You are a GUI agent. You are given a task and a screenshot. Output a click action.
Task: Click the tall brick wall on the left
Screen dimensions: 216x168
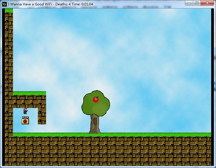9,57
